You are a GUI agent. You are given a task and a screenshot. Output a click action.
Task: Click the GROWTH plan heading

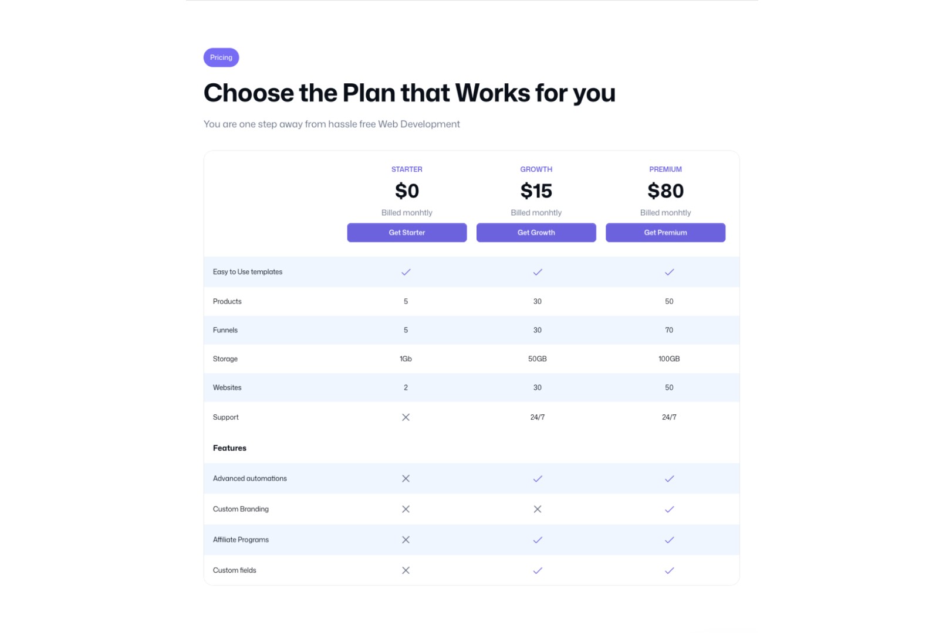click(x=536, y=169)
